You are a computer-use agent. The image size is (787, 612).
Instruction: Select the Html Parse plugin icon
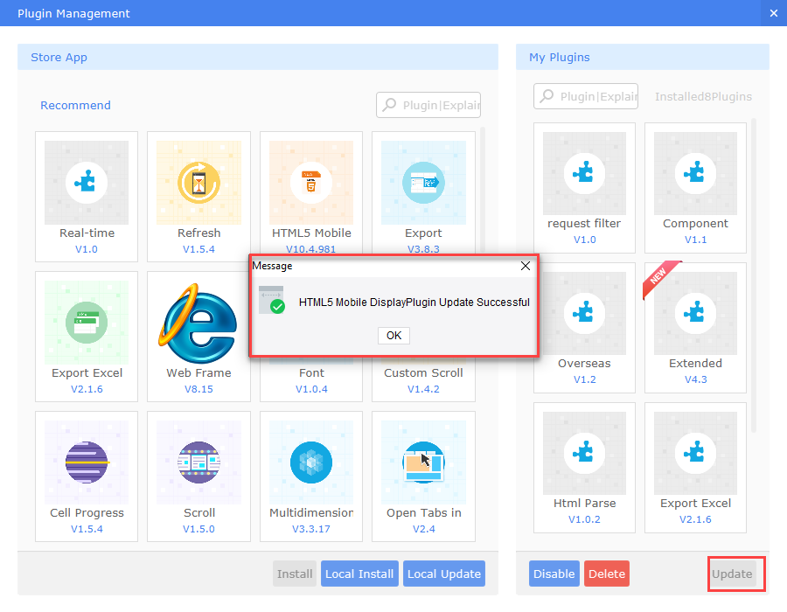pyautogui.click(x=584, y=452)
